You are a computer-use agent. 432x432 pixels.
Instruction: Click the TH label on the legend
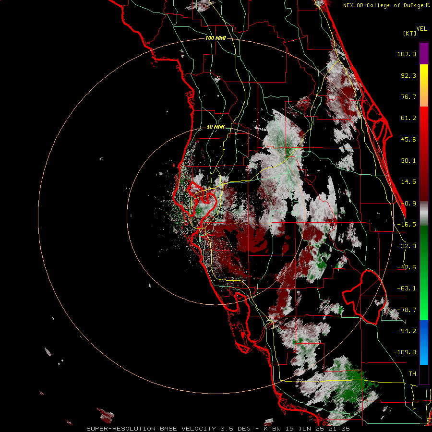(412, 373)
